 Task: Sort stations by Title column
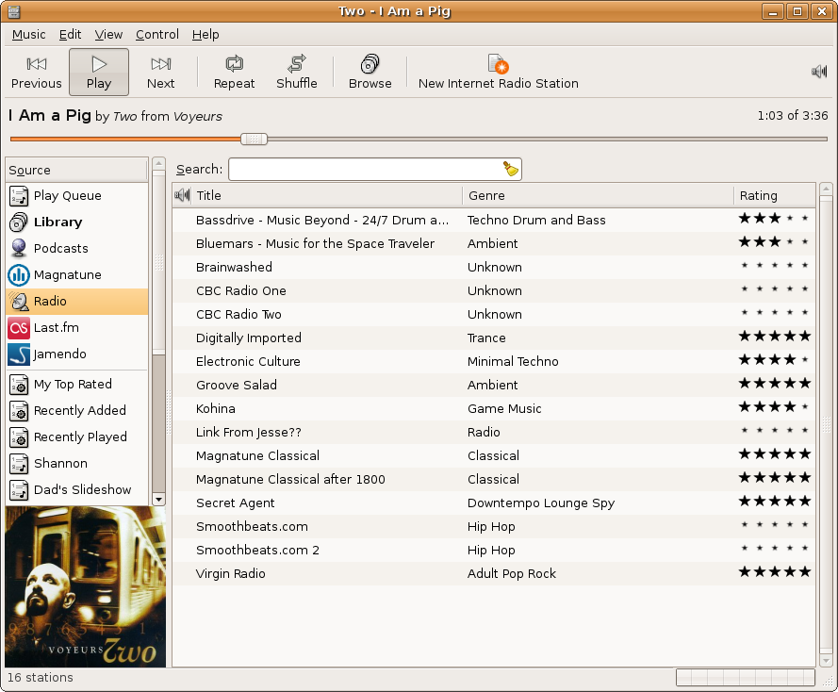coord(326,195)
